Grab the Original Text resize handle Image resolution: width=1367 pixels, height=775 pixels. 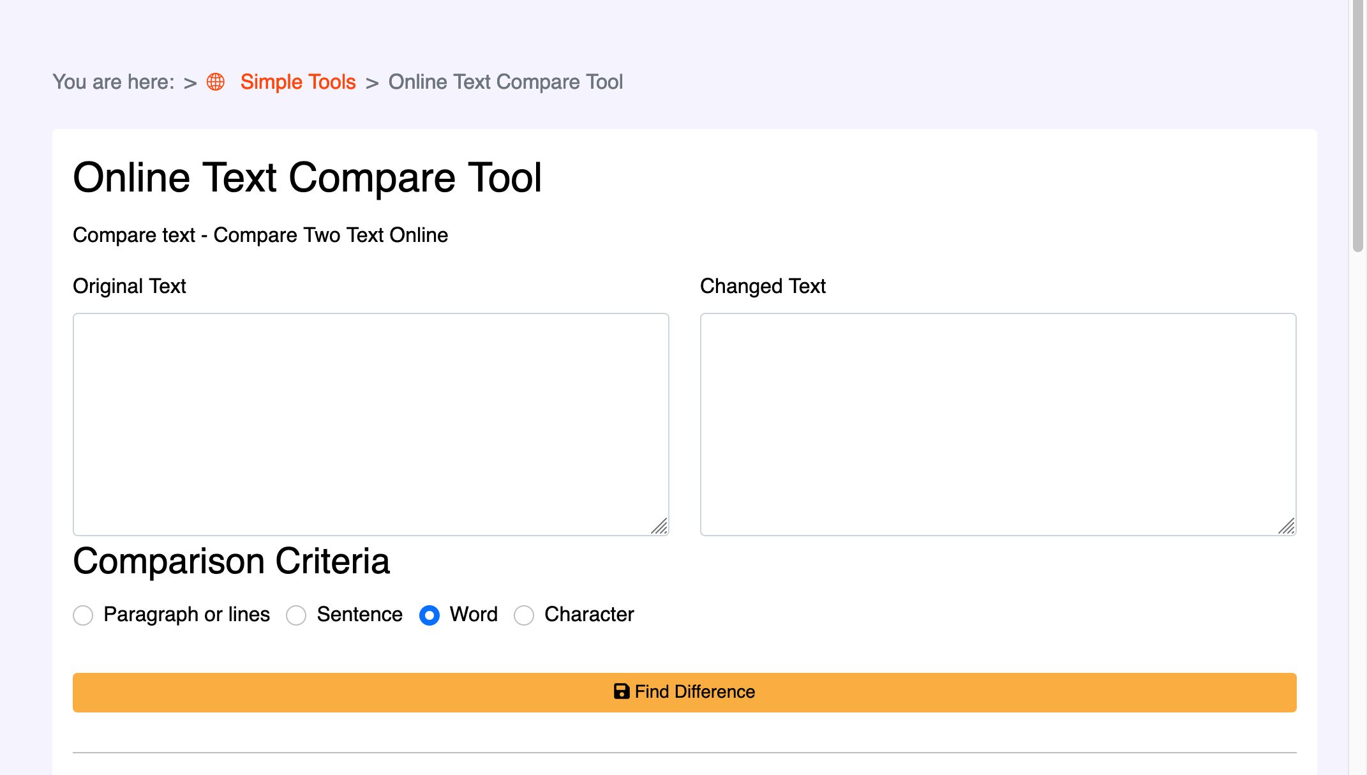[659, 526]
